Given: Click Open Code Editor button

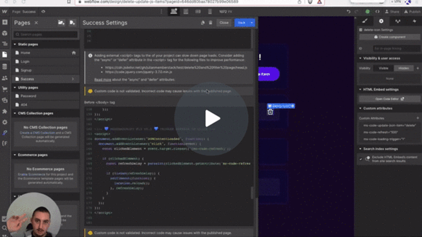Looking at the screenshot, I should [389, 99].
